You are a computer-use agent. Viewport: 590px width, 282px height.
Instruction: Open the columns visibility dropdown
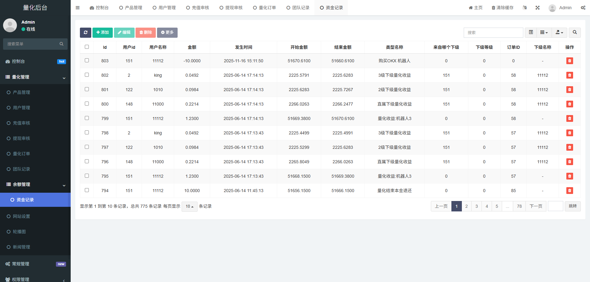[544, 33]
